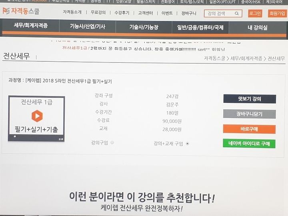Open the 이벤트 menu
The width and height of the screenshot is (288, 216).
tap(167, 13)
